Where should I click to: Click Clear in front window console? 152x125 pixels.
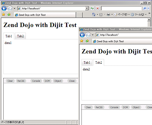(88, 107)
